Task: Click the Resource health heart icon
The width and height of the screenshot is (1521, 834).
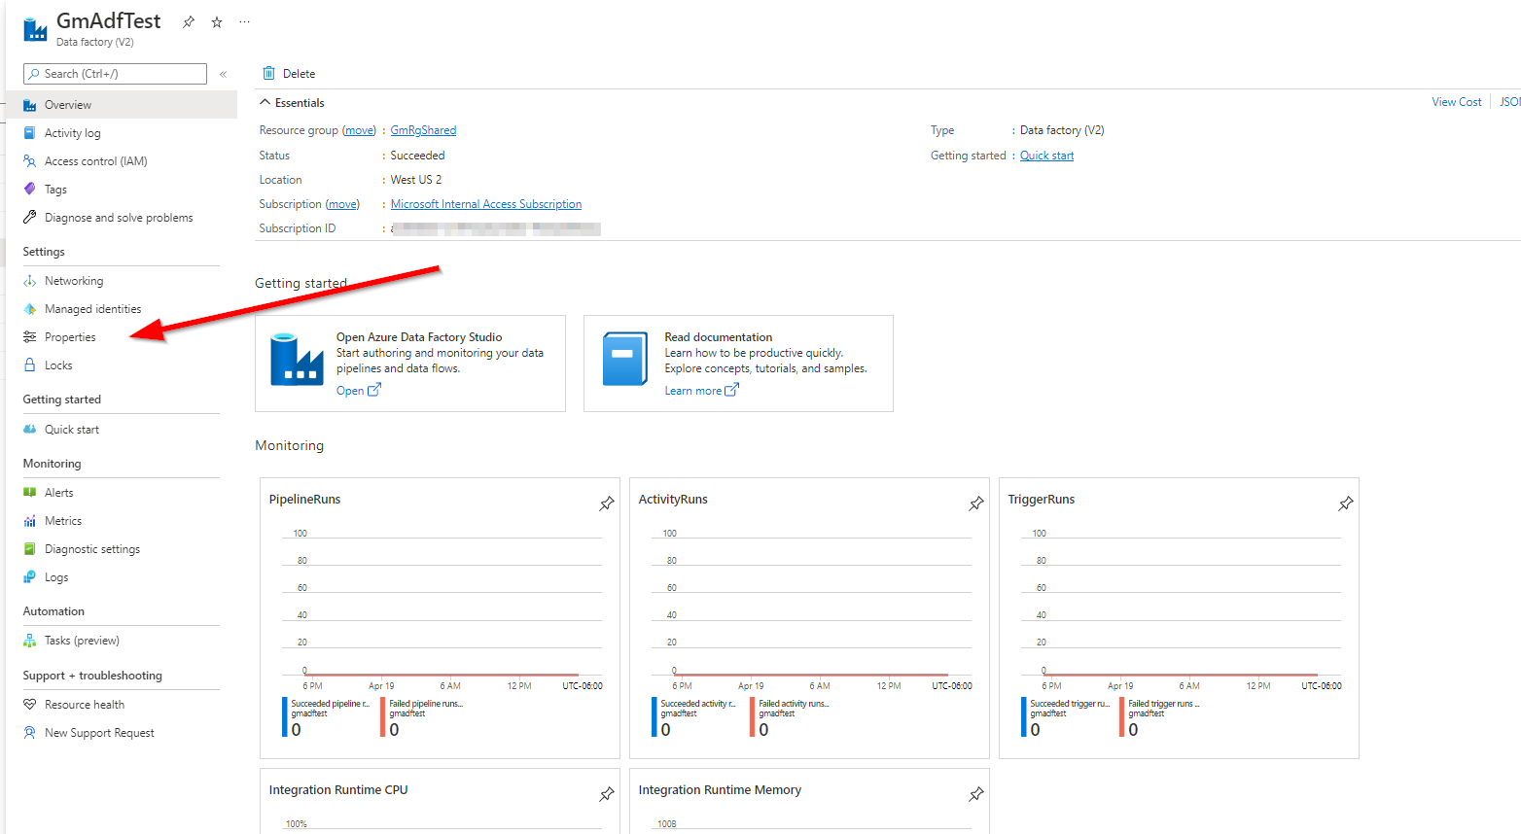Action: point(30,704)
